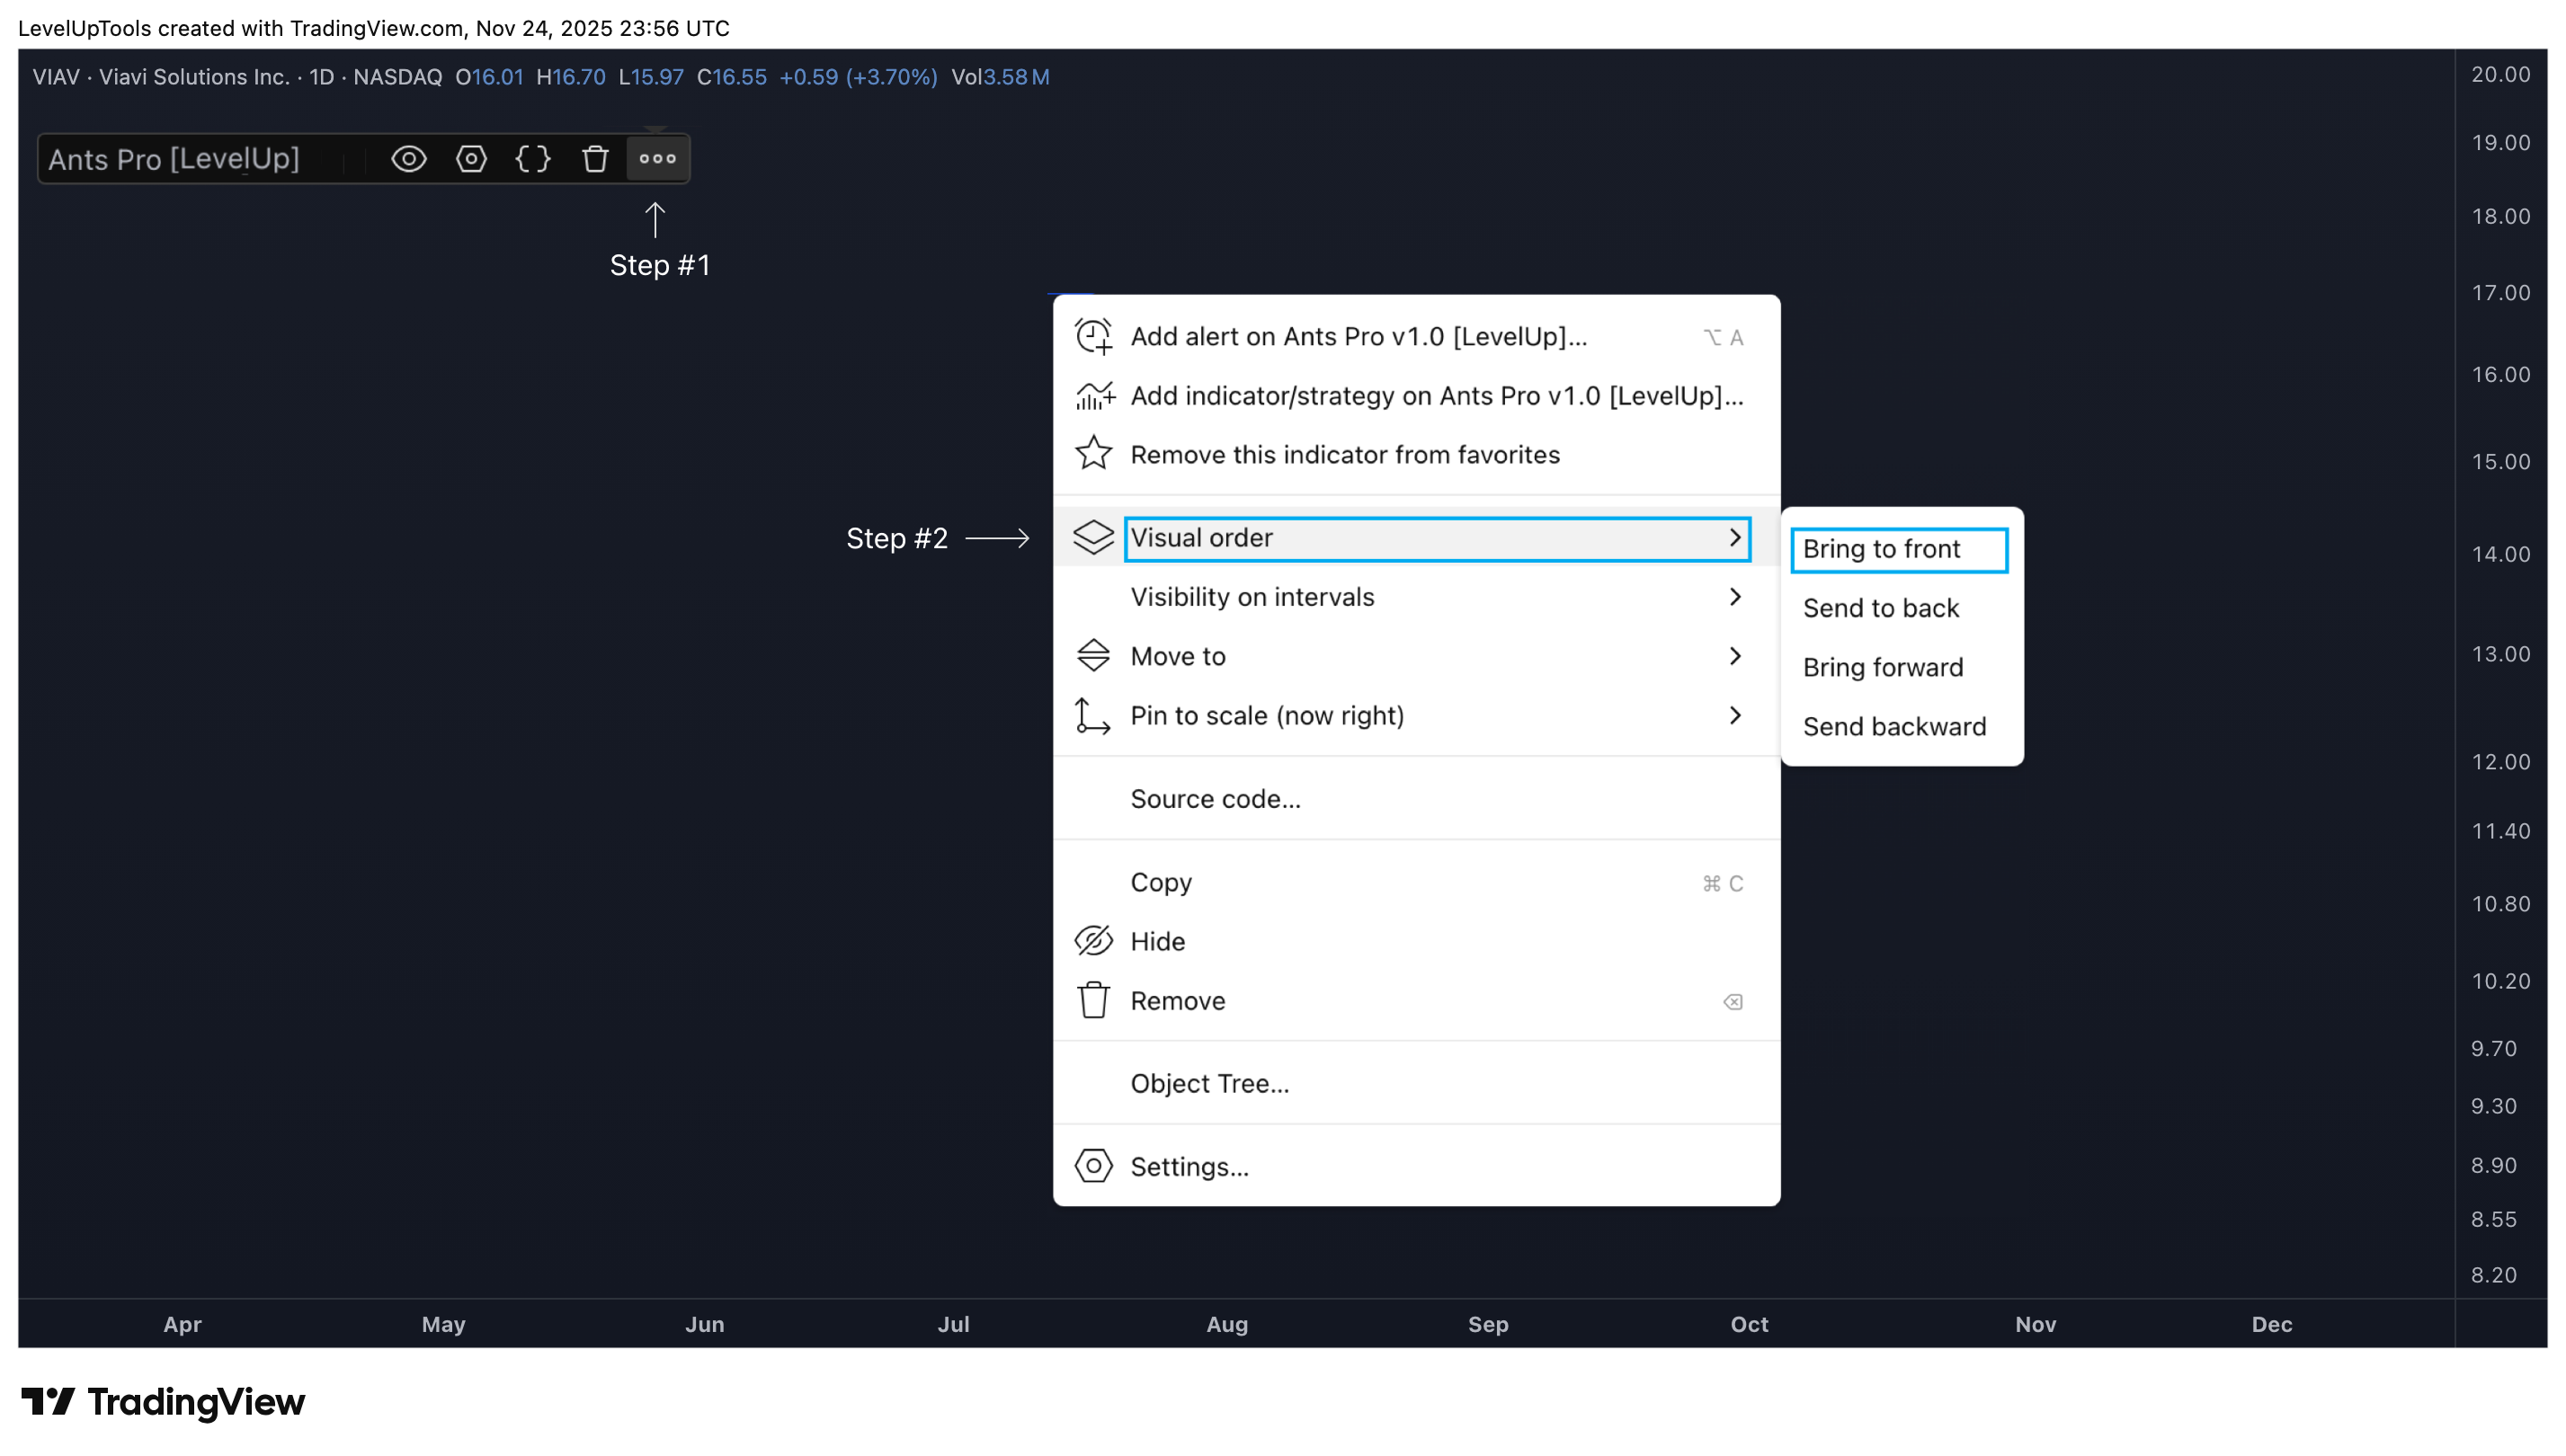The height and width of the screenshot is (1456, 2566).
Task: Click the +0.59 (+3.70%) change value
Action: [x=859, y=77]
